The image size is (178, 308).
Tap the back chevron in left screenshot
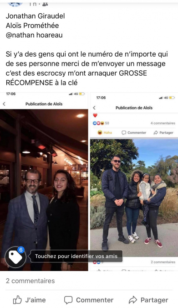click(x=4, y=104)
